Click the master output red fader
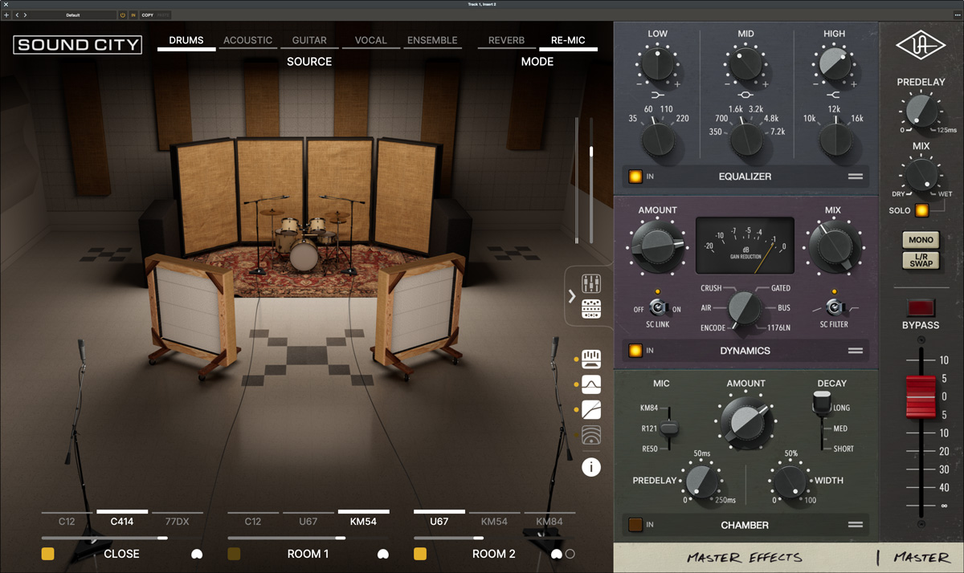The image size is (964, 573). 921,396
